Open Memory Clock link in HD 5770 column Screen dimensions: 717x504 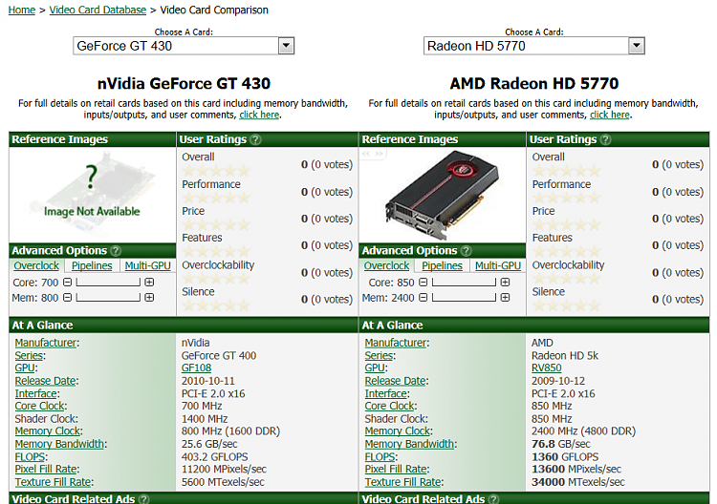click(398, 430)
